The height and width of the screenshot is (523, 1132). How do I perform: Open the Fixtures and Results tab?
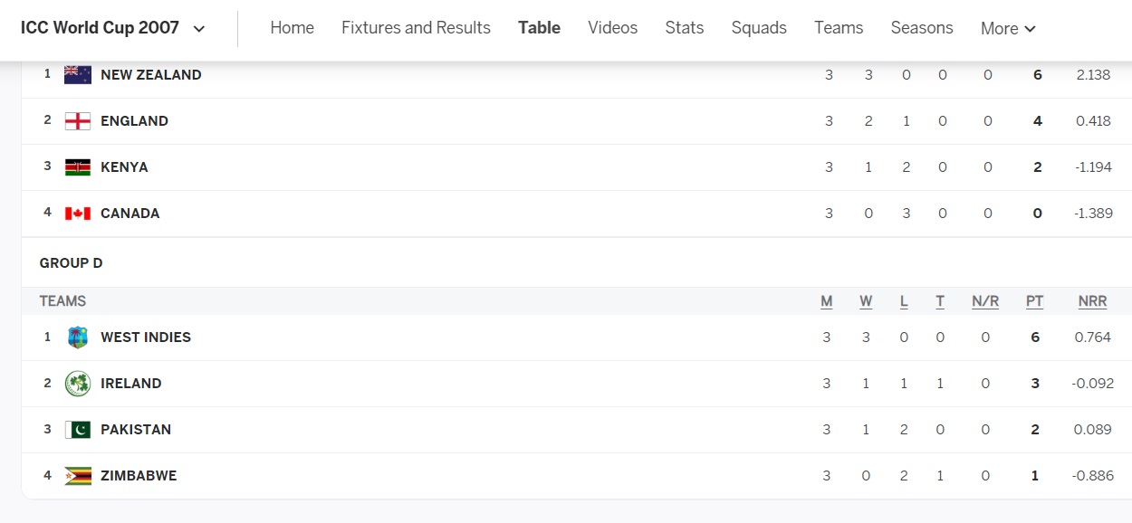pyautogui.click(x=416, y=28)
